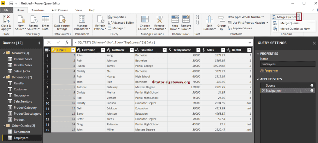
Task: Click the Close & Apply icon
Action: click(6, 20)
